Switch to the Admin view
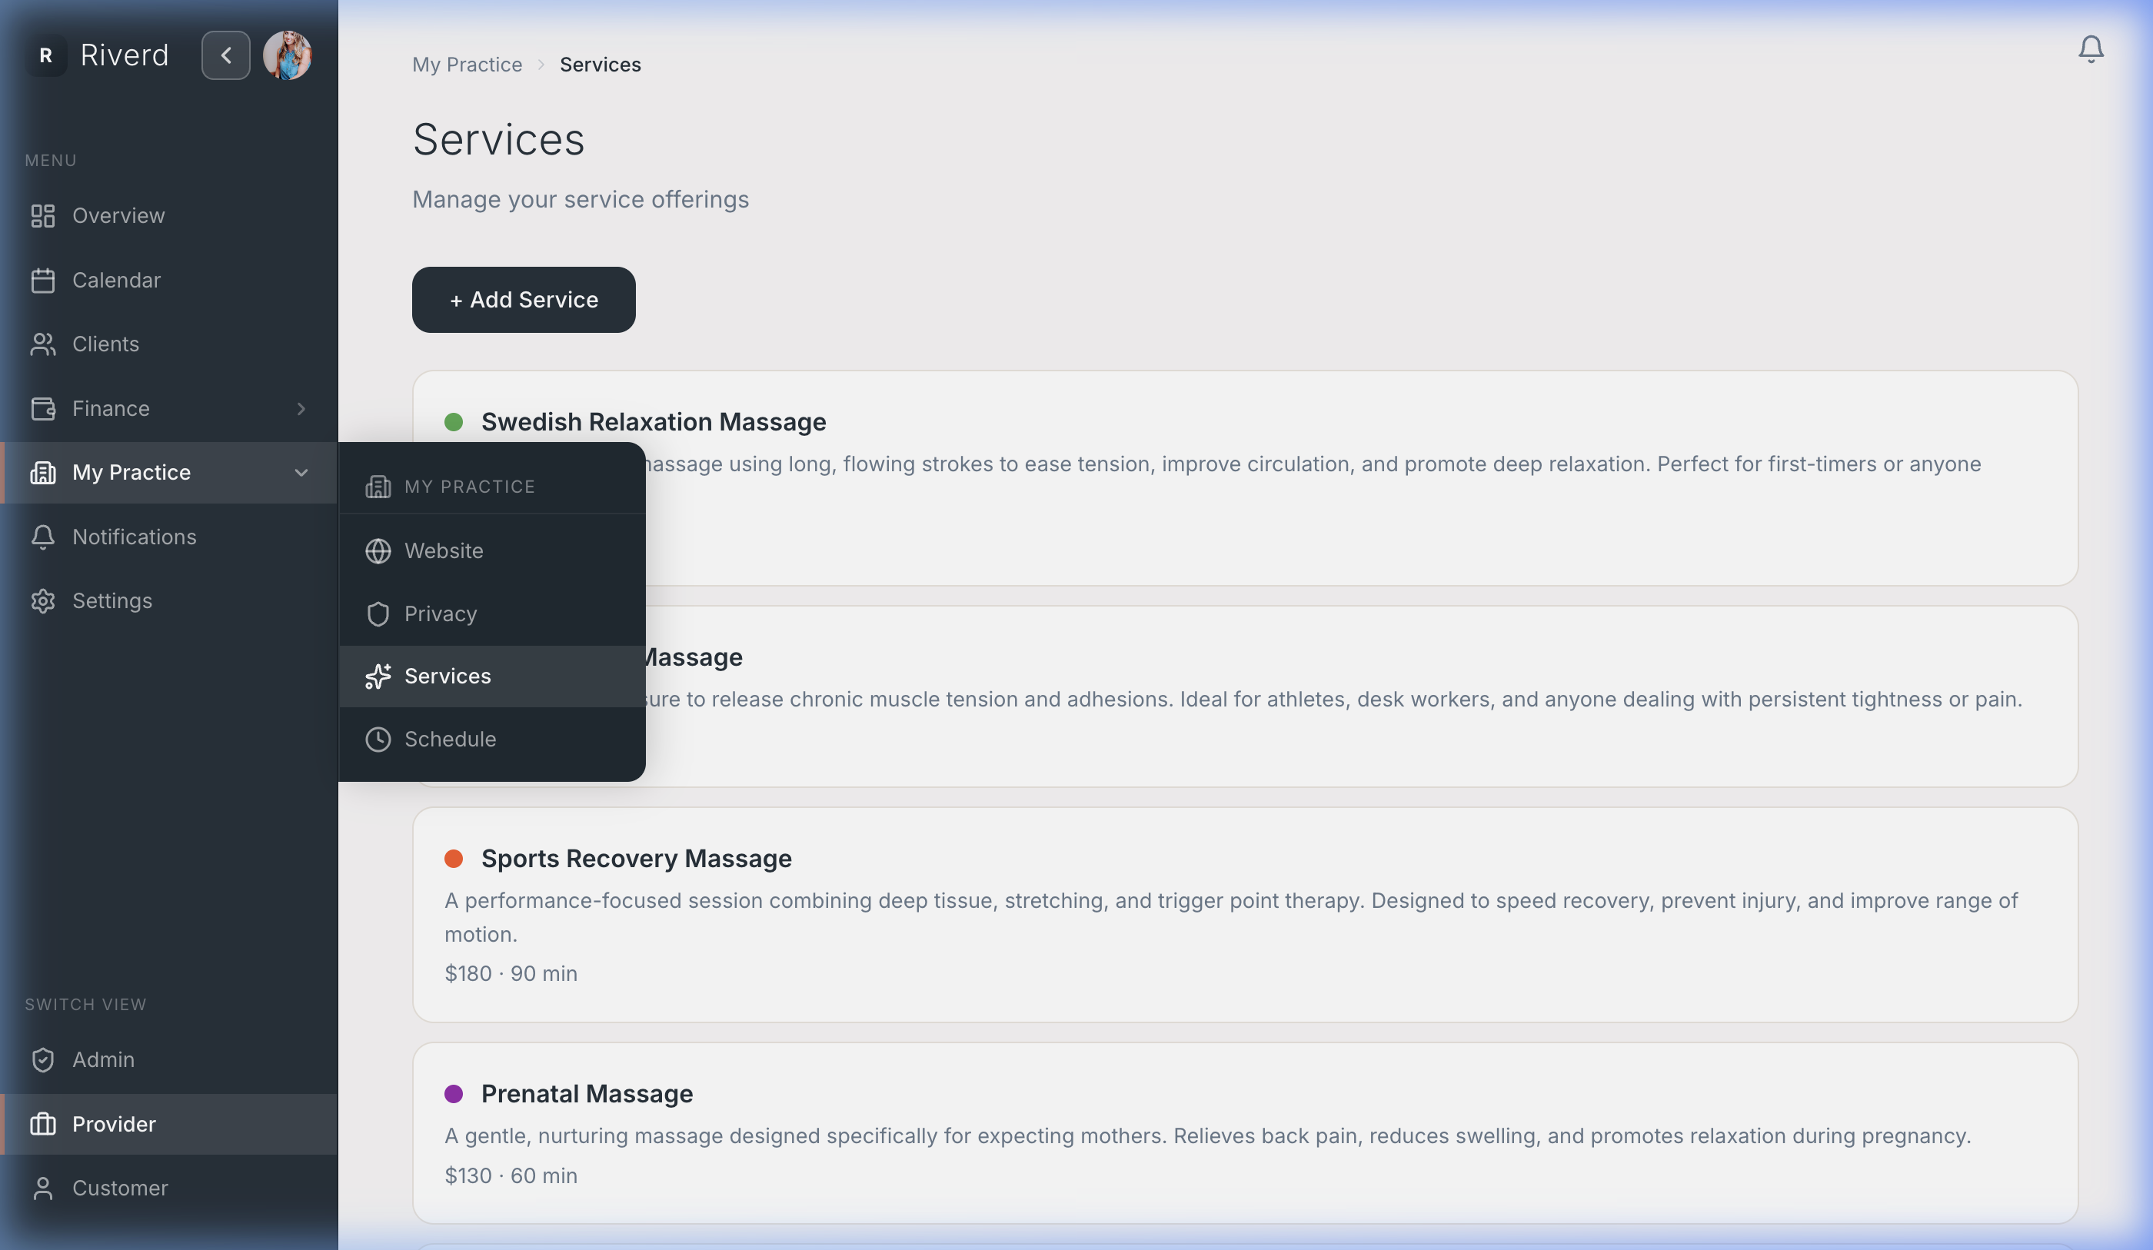The height and width of the screenshot is (1250, 2153). pyautogui.click(x=103, y=1060)
